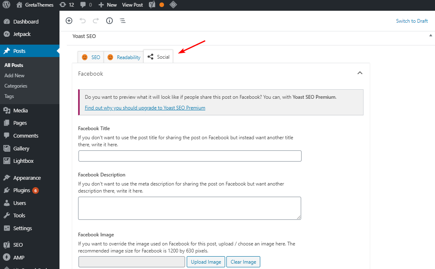This screenshot has width=435, height=269.
Task: Open the Yoast SEO Premium upgrade link
Action: tap(145, 108)
